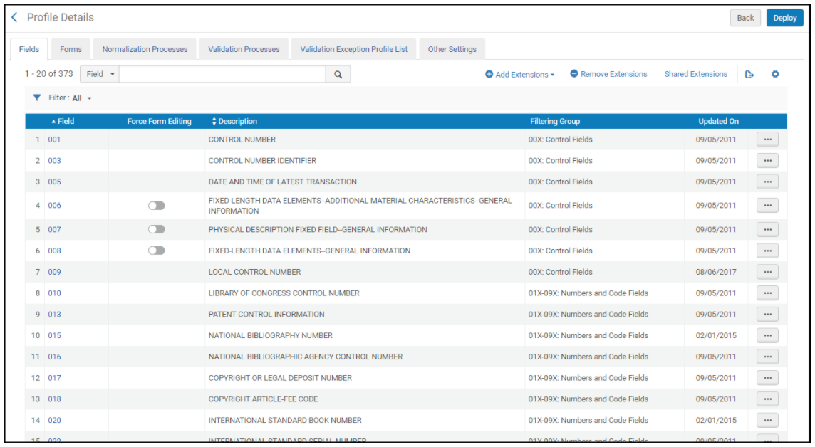Open row actions menu for field 010

pos(768,293)
